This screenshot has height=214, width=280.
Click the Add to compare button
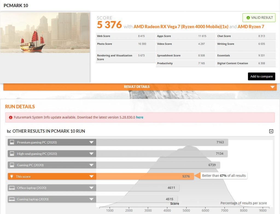(x=261, y=76)
